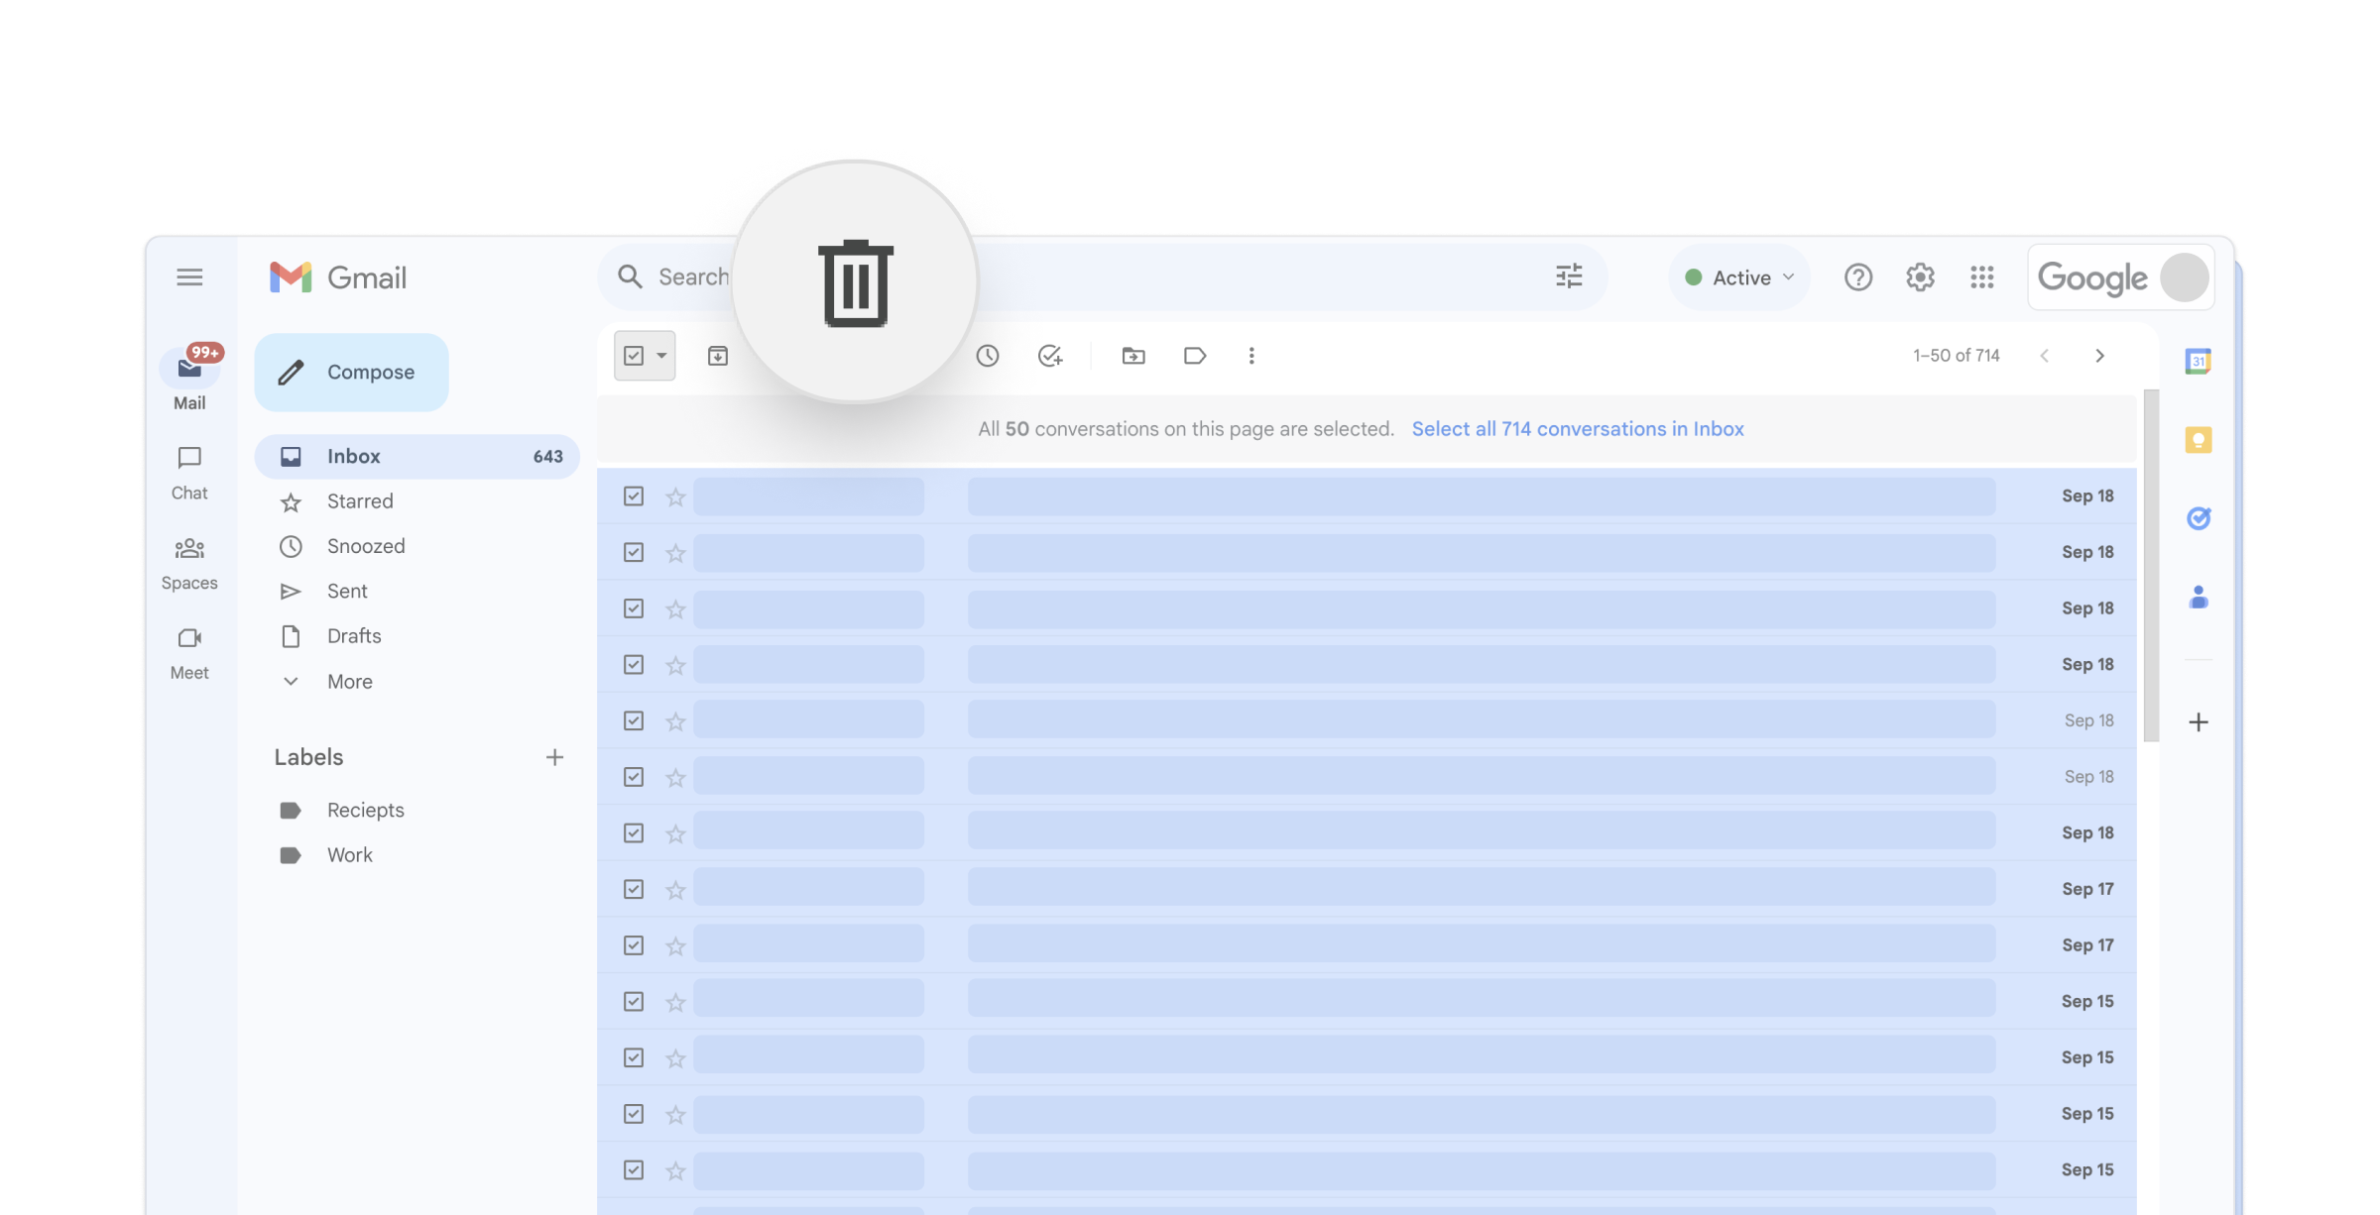Click the Move to folder icon

tap(1132, 356)
